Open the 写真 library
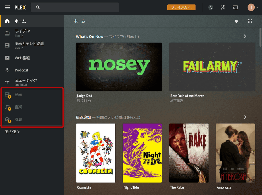 click(x=32, y=119)
